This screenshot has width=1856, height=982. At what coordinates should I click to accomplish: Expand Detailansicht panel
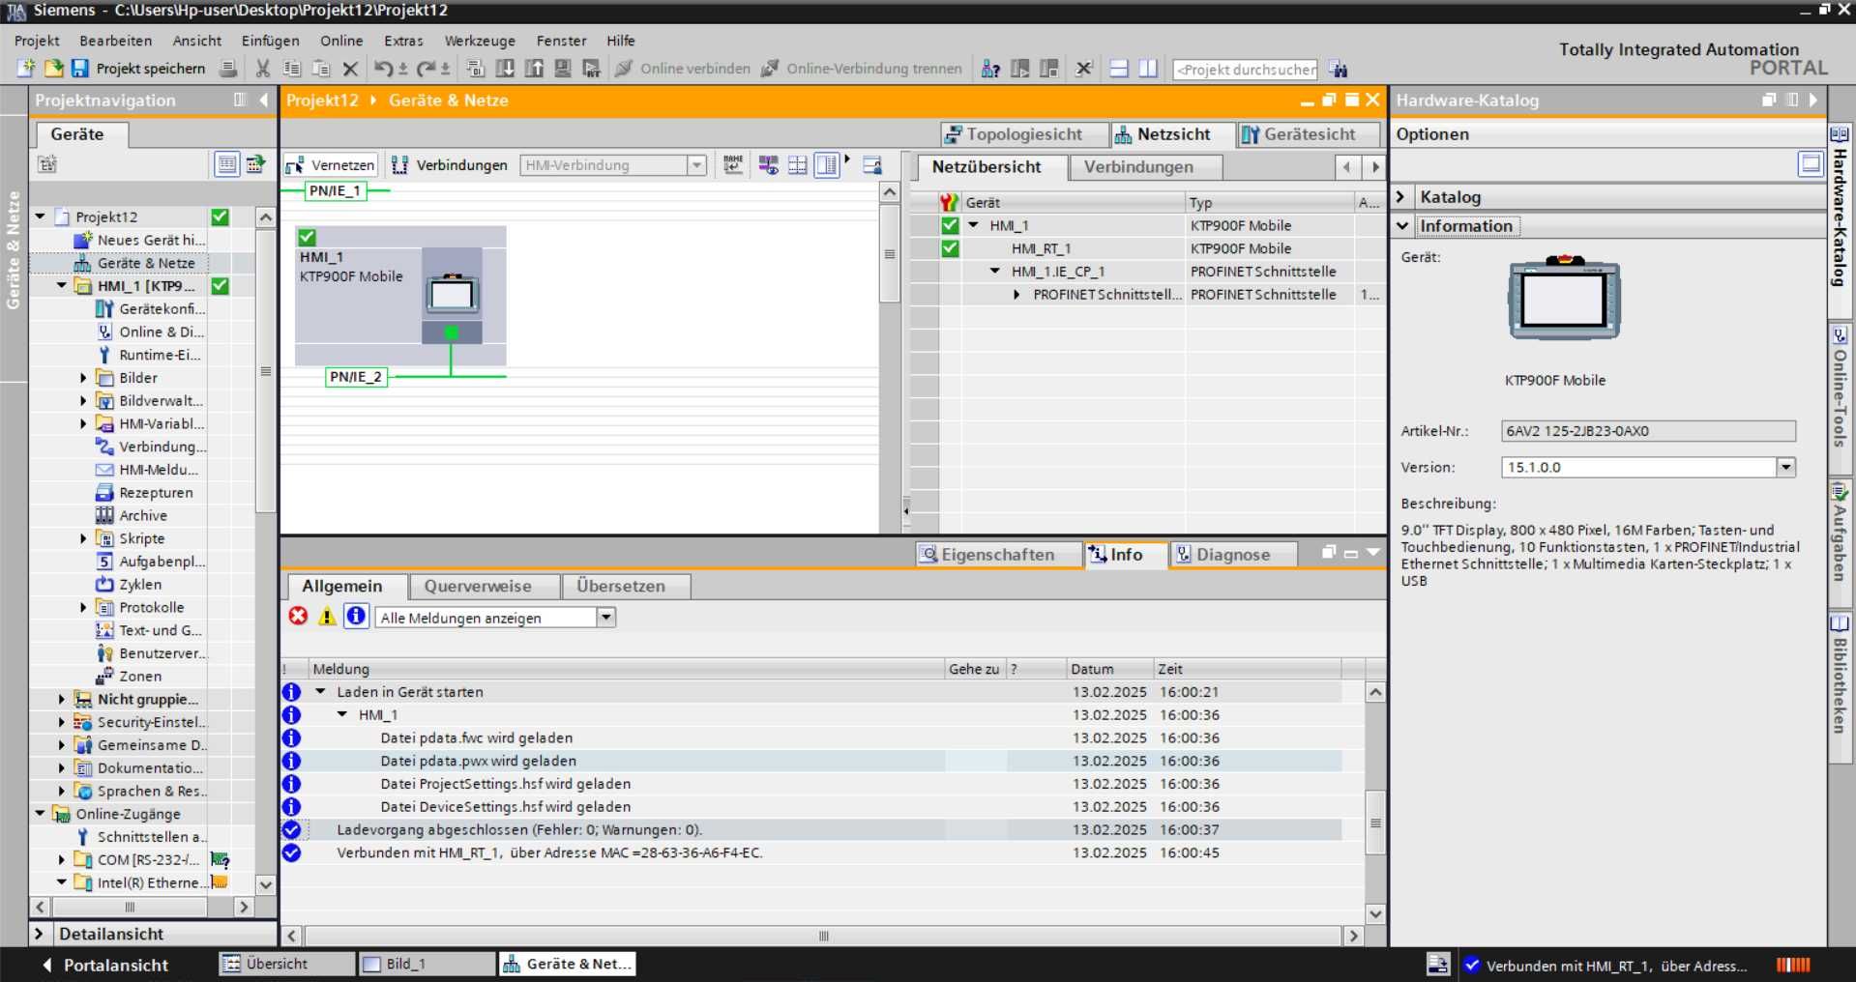[39, 934]
